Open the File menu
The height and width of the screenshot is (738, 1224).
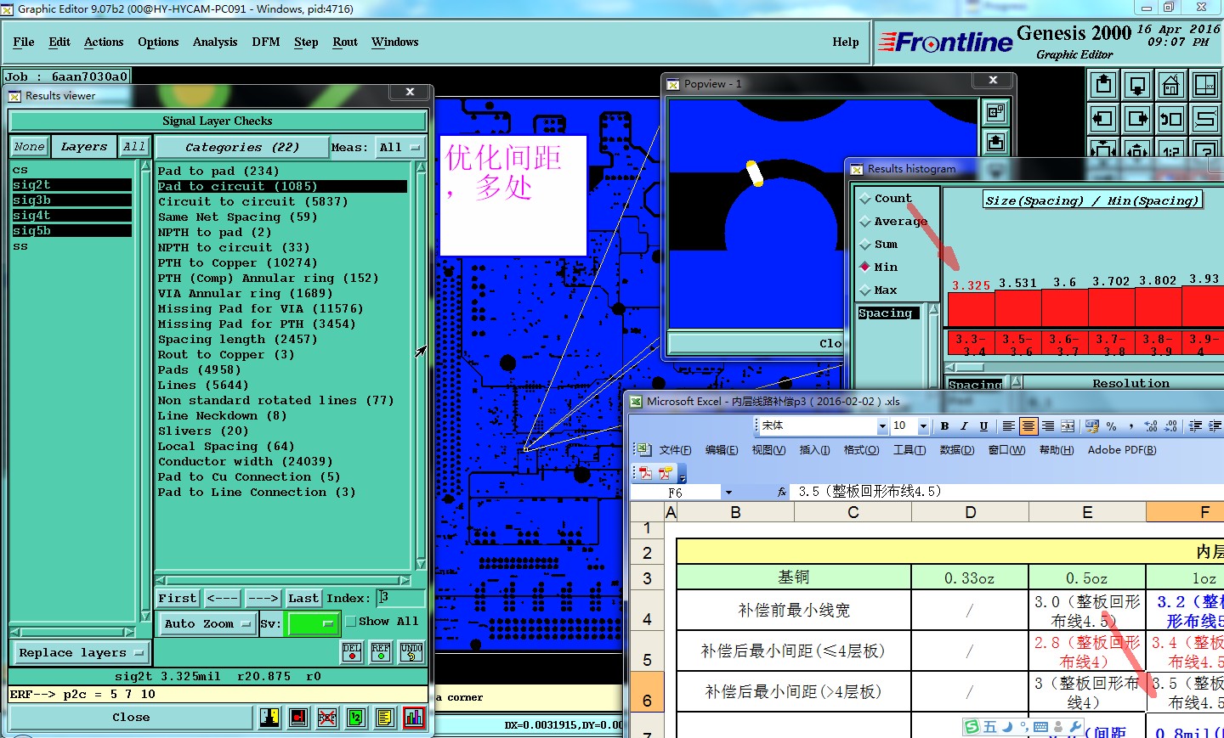(24, 42)
